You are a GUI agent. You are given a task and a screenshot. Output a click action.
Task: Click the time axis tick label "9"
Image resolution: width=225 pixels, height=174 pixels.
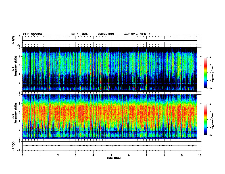182,155
